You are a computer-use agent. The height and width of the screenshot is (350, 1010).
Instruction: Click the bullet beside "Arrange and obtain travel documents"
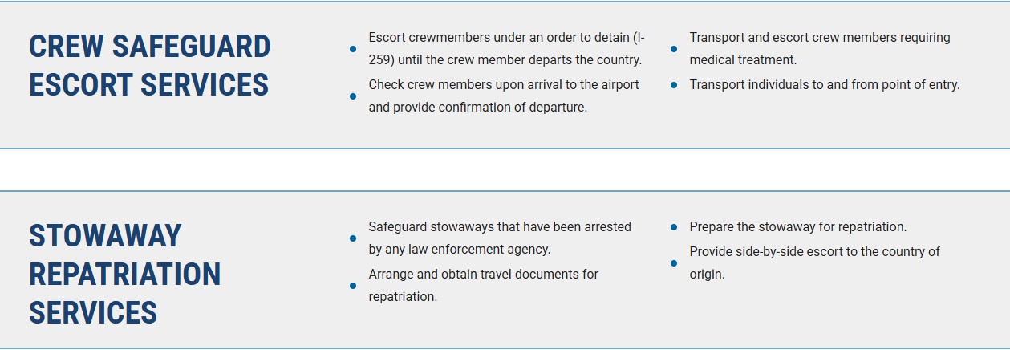(x=353, y=286)
